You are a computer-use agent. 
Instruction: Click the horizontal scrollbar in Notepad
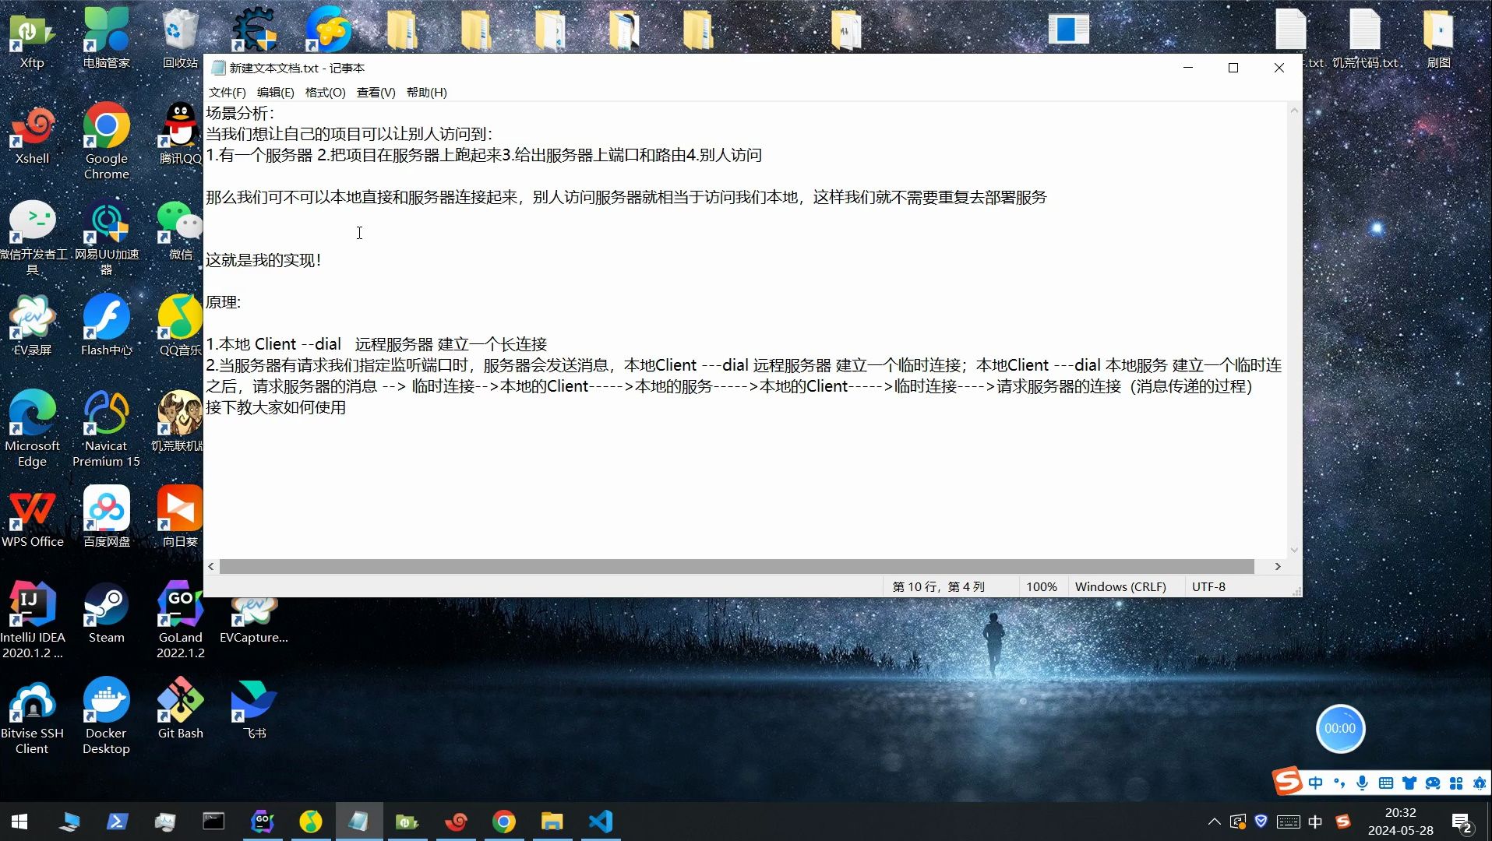click(740, 566)
